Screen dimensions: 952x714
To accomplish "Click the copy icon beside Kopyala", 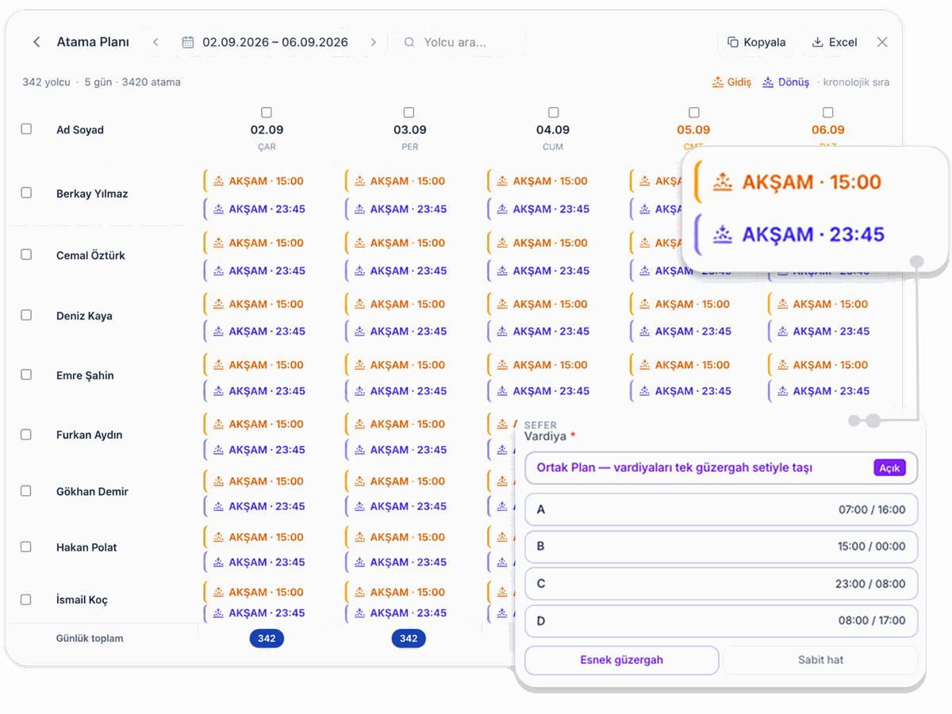I will [x=732, y=42].
